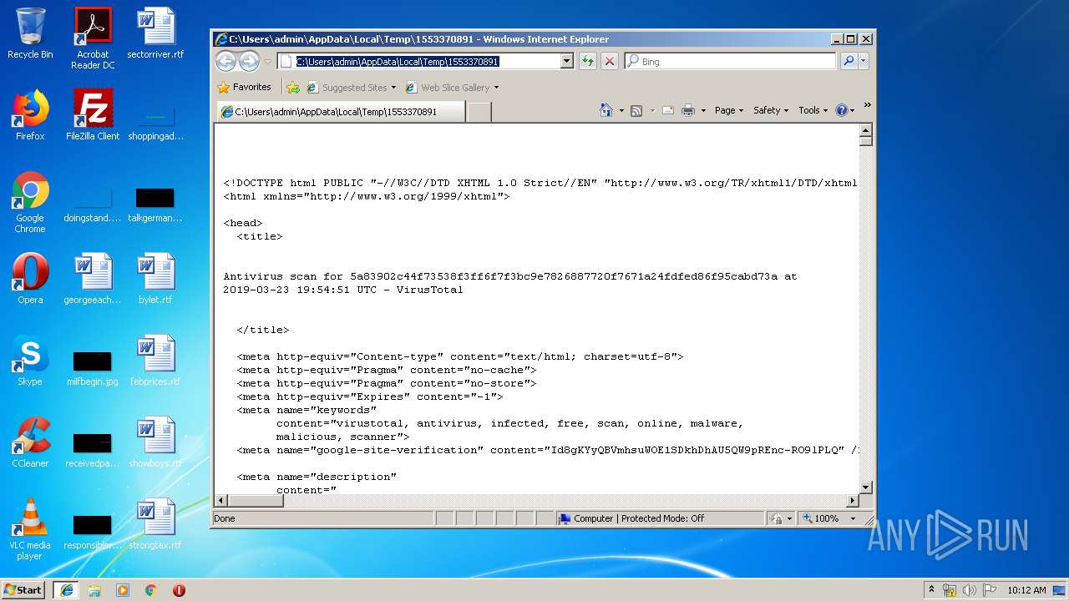Click the Bing search input box
The image size is (1069, 601).
click(730, 61)
